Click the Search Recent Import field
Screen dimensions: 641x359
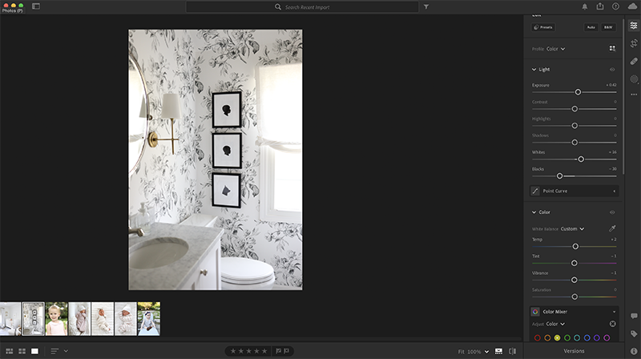[x=302, y=7]
